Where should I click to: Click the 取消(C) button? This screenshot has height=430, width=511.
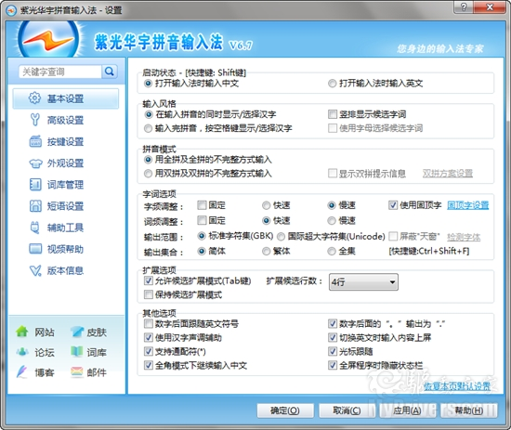pyautogui.click(x=347, y=410)
